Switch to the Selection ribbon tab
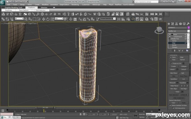191x119 pixels. coord(44,8)
